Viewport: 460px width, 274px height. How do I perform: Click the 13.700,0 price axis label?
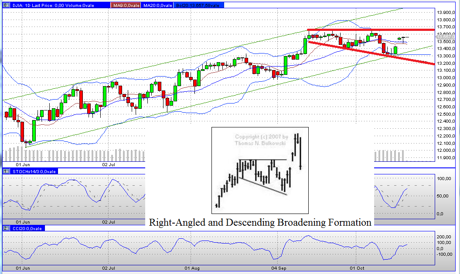tap(446, 27)
